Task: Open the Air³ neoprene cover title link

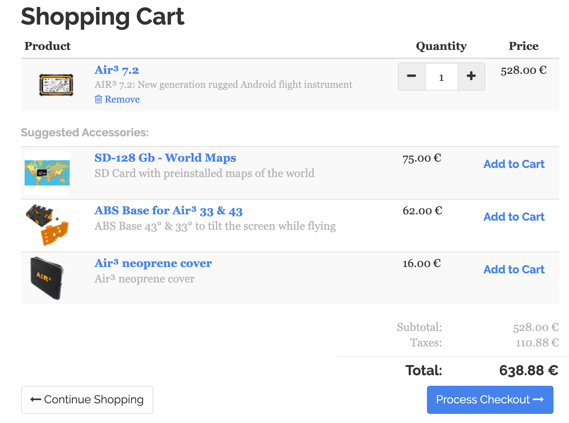Action: point(153,263)
